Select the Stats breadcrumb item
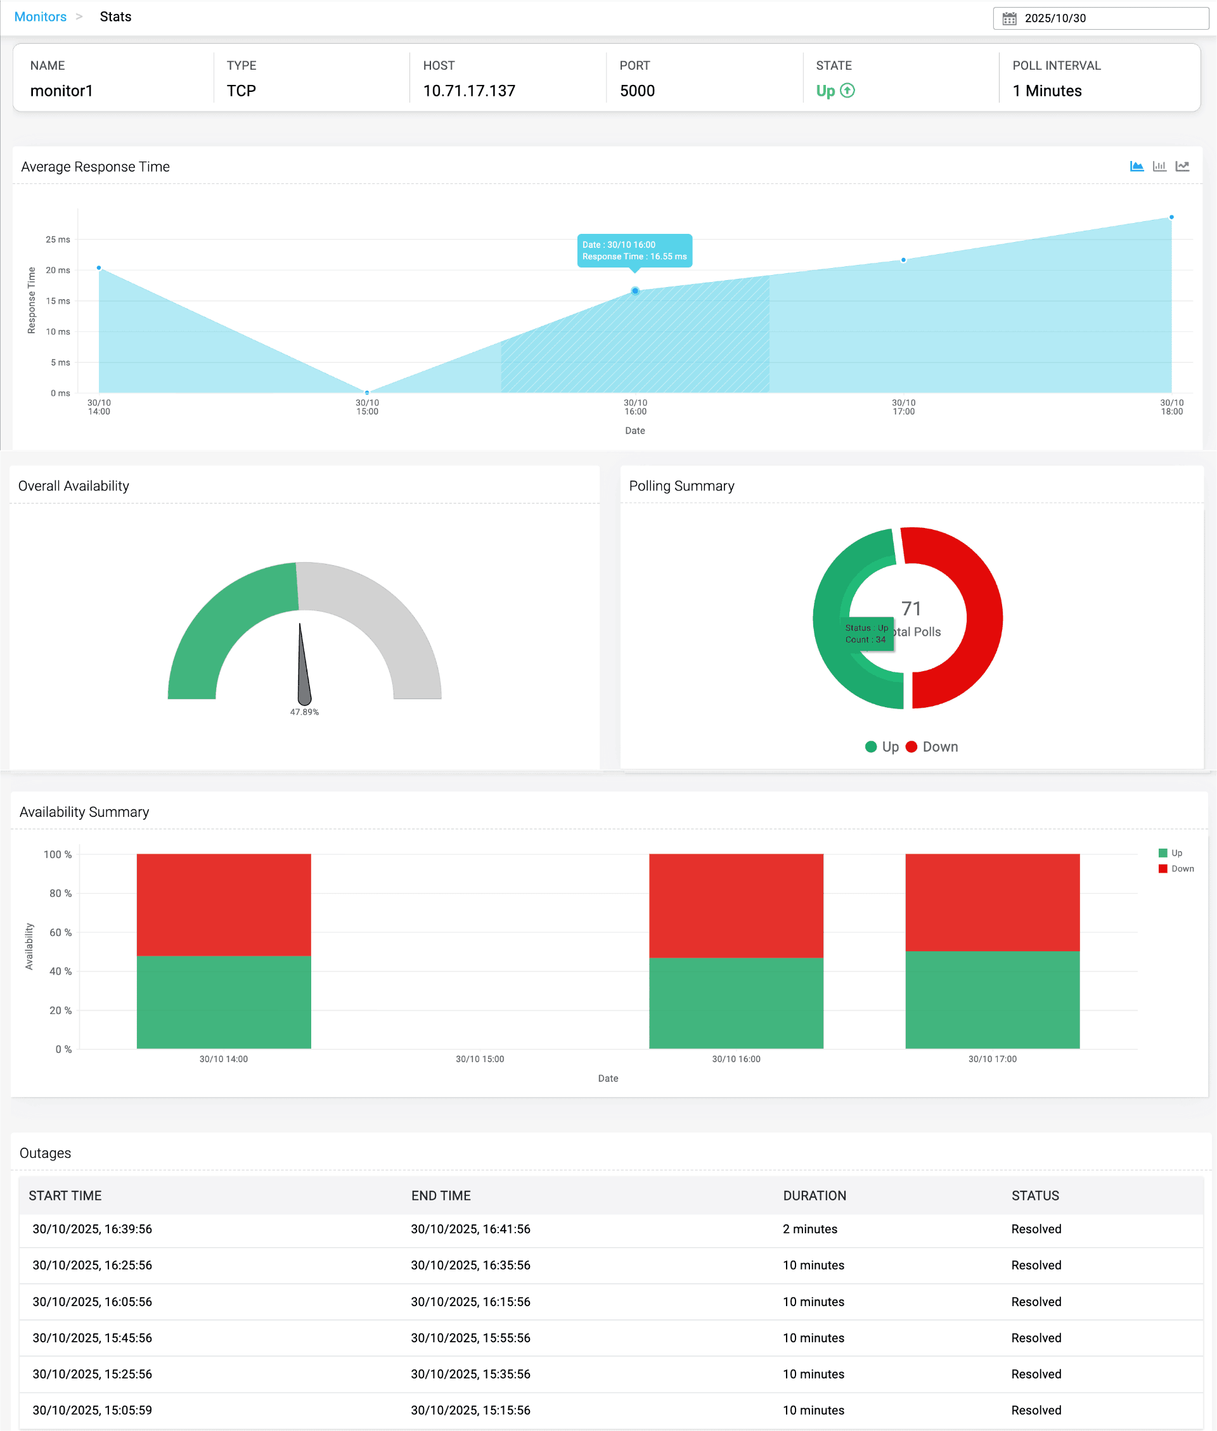 coord(115,16)
